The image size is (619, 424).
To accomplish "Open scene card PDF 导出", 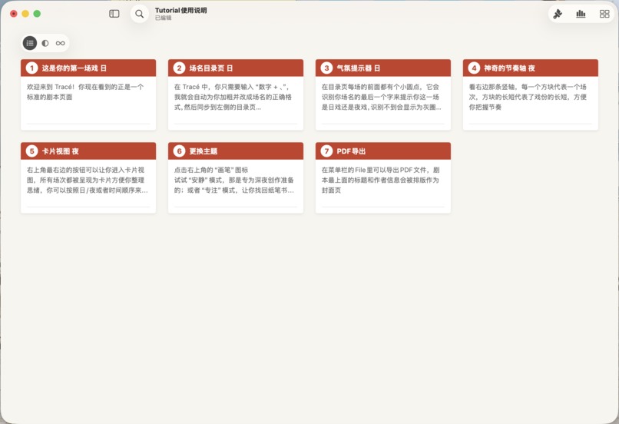I will (x=383, y=177).
